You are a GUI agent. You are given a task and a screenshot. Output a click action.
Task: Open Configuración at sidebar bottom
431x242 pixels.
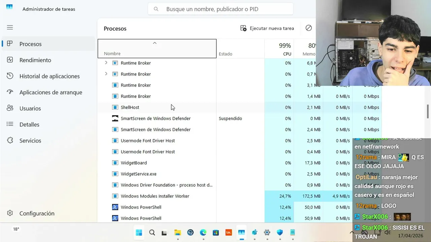49,213
